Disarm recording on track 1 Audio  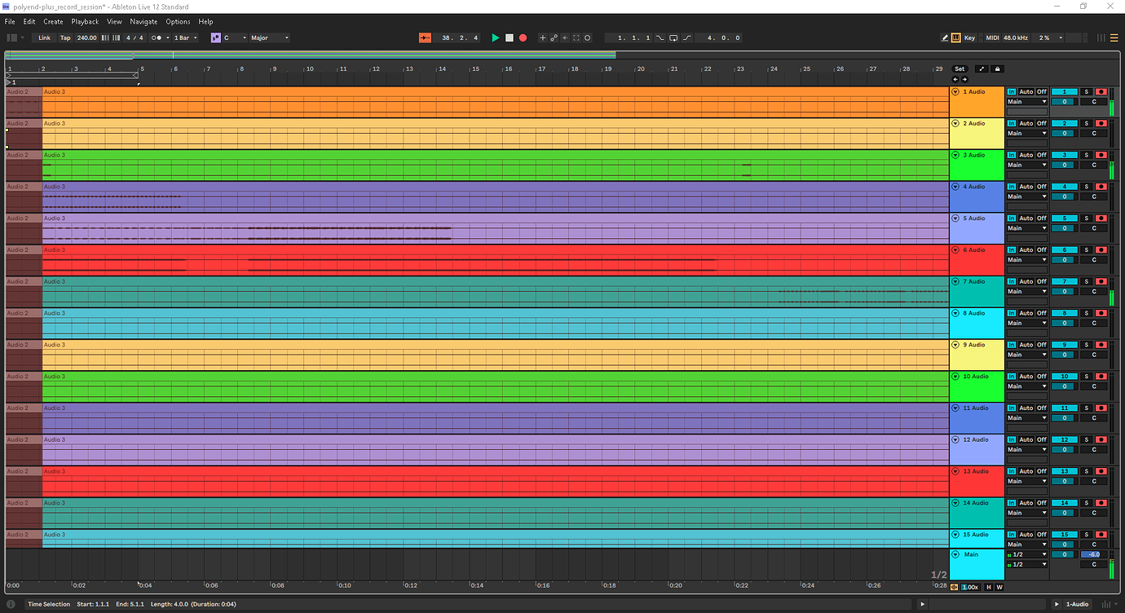pos(1101,92)
